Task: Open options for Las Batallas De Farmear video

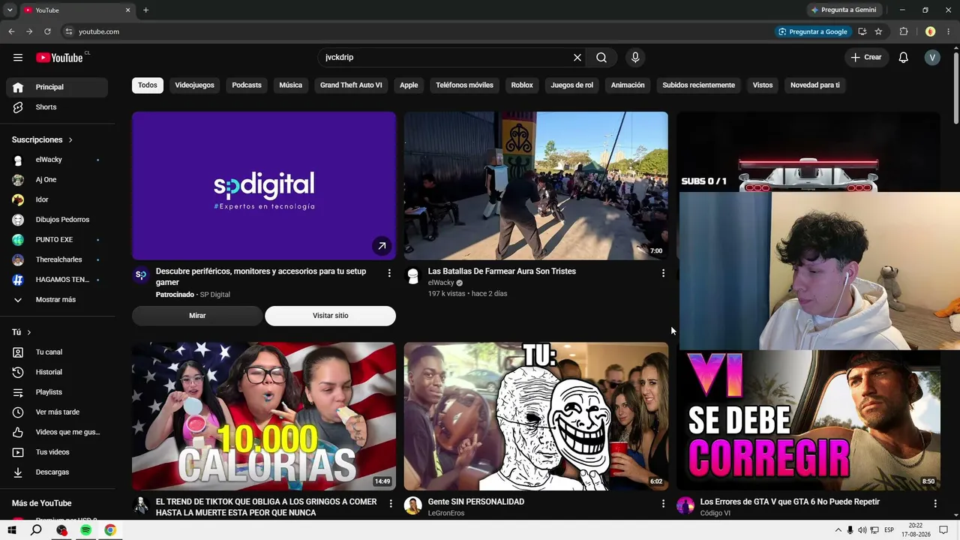Action: coord(663,273)
